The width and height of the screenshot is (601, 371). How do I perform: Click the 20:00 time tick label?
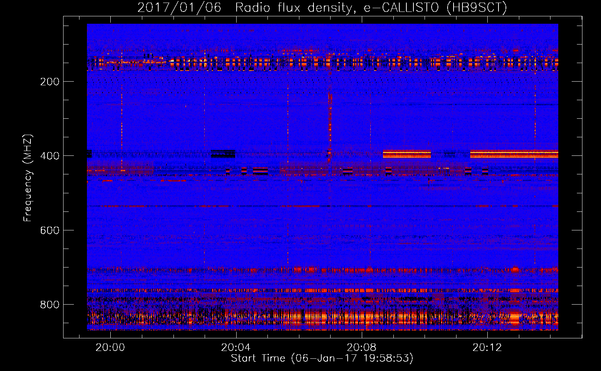[110, 348]
